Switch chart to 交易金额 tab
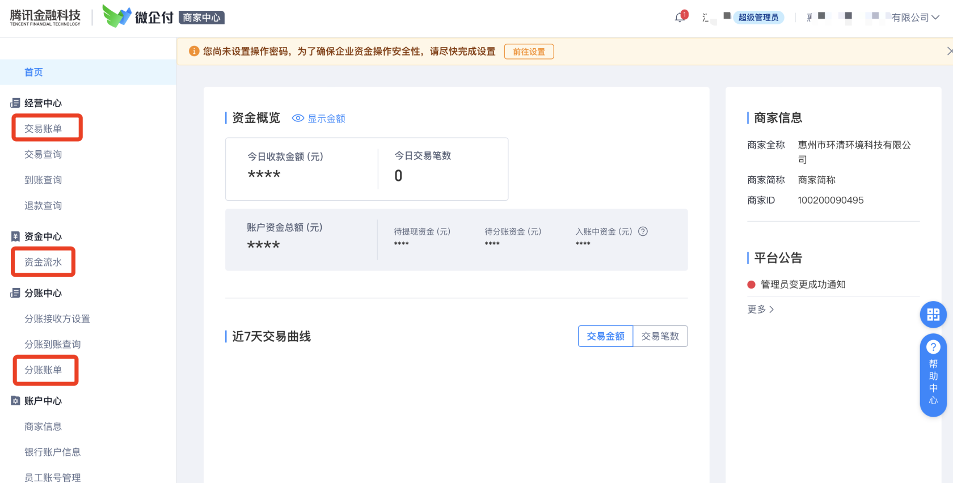This screenshot has height=483, width=953. pos(605,336)
